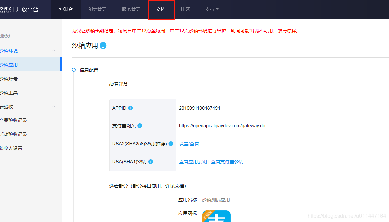Click the 沙箱环境 sidebar heading
Viewport: 389px width, 222px height.
coord(9,51)
